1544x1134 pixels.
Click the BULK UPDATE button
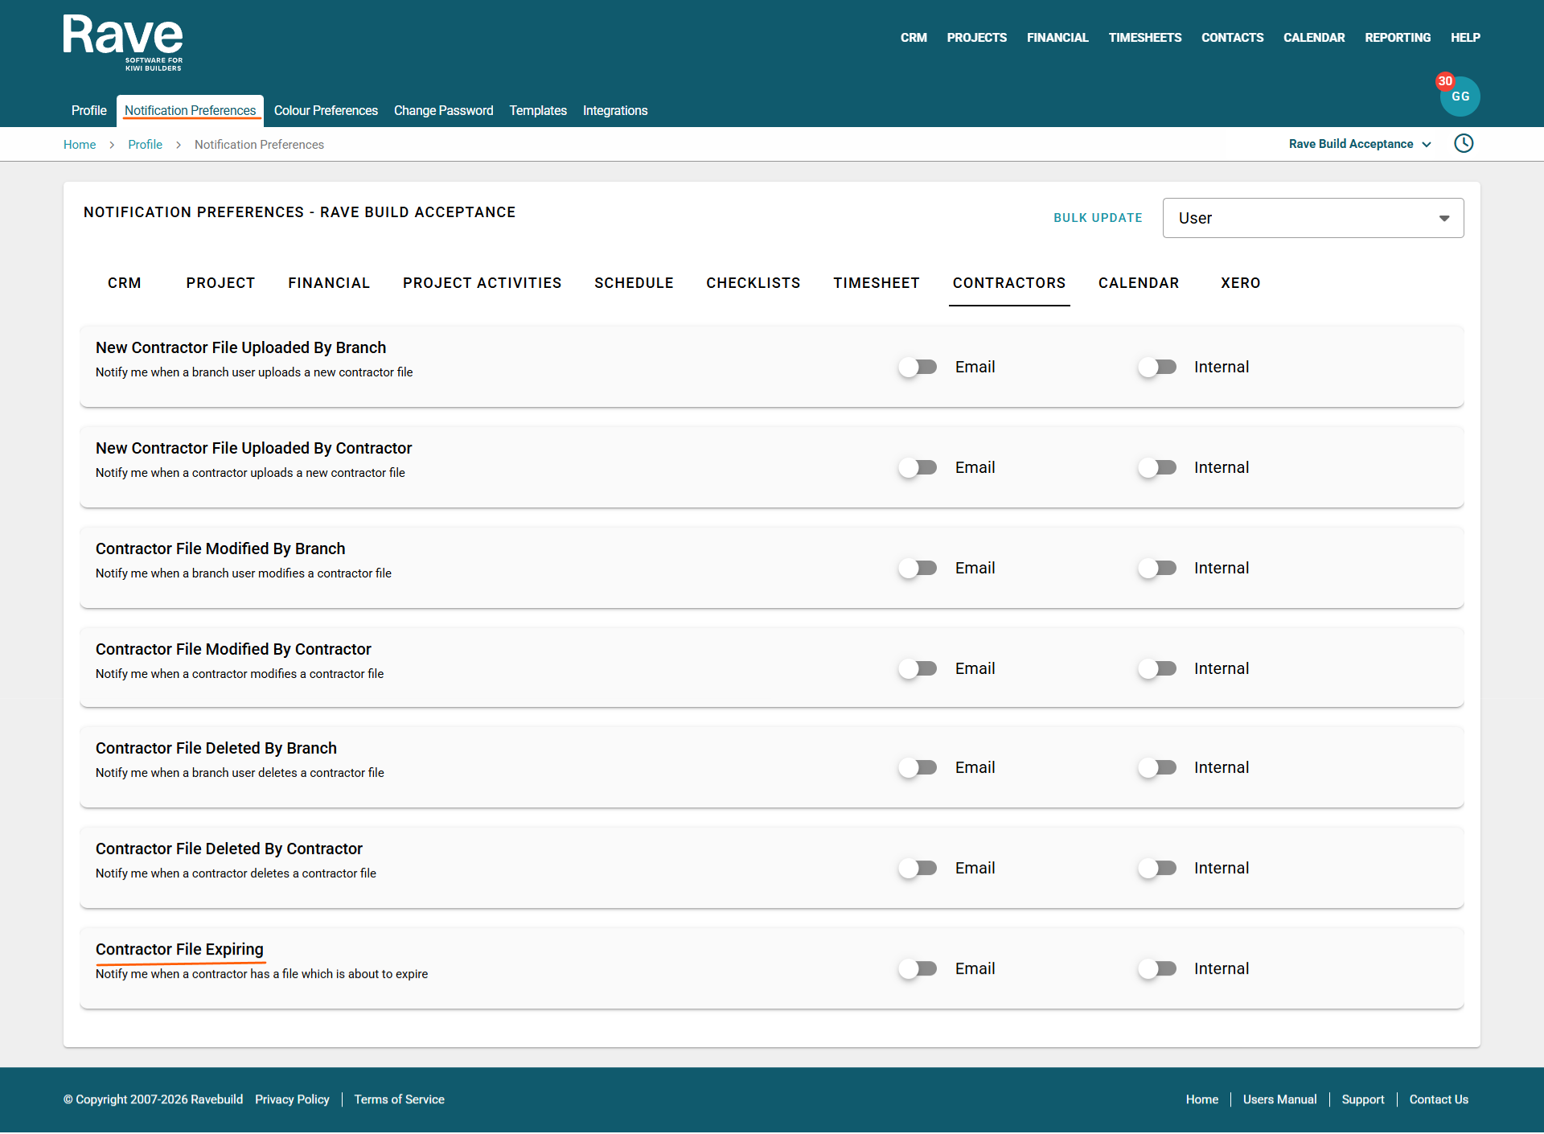tap(1098, 218)
